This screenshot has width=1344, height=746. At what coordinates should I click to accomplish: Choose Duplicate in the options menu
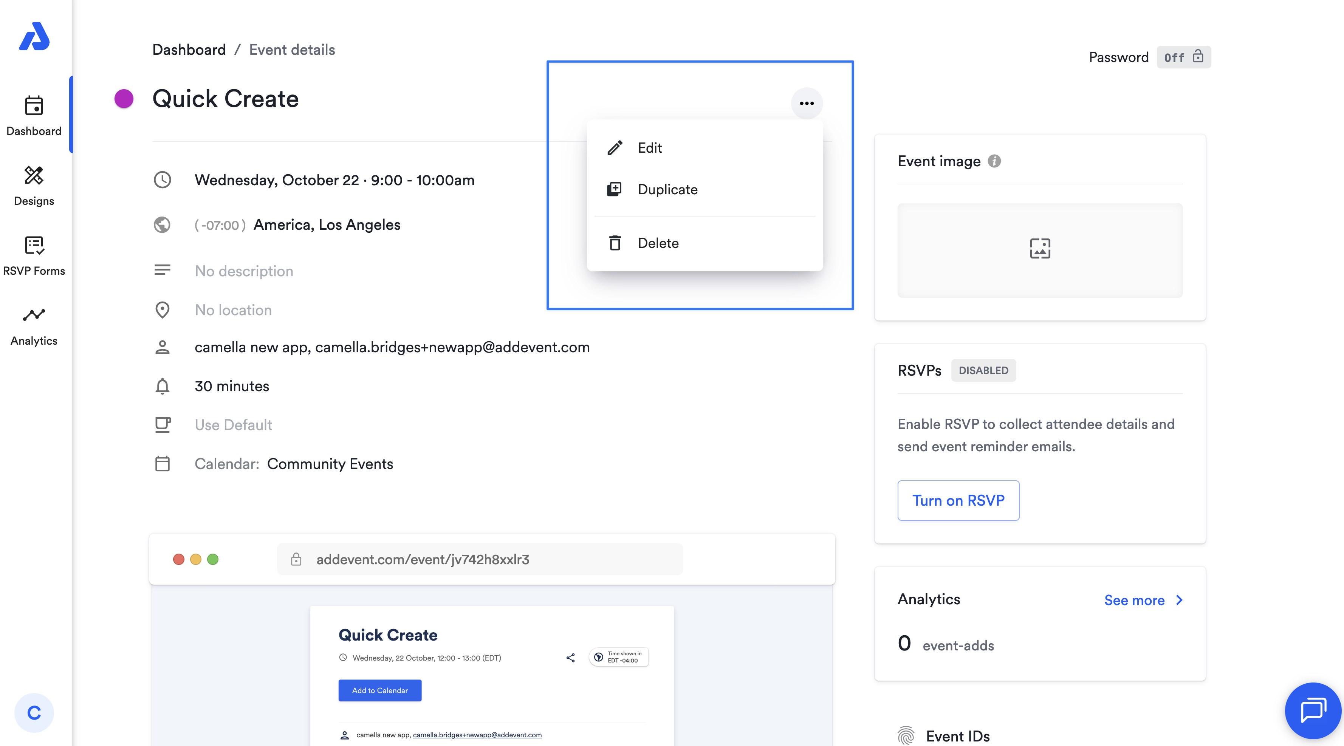pyautogui.click(x=667, y=189)
